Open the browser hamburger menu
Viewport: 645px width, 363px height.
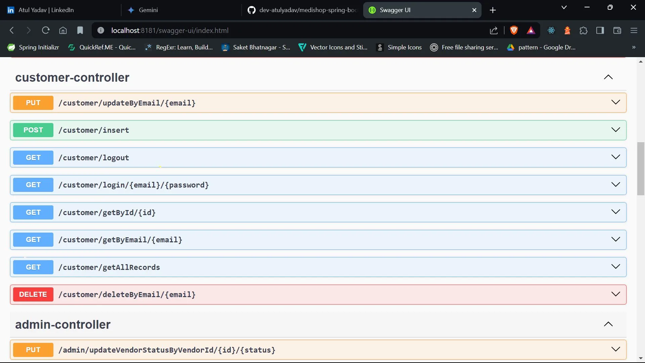pos(634,31)
